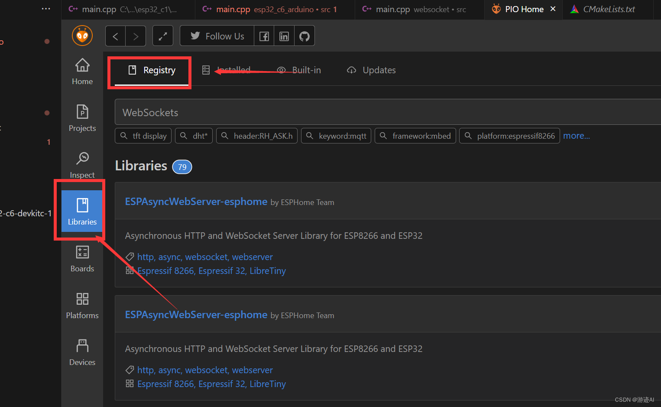The height and width of the screenshot is (407, 661).
Task: Open the three-dots more actions menu
Action: (46, 9)
